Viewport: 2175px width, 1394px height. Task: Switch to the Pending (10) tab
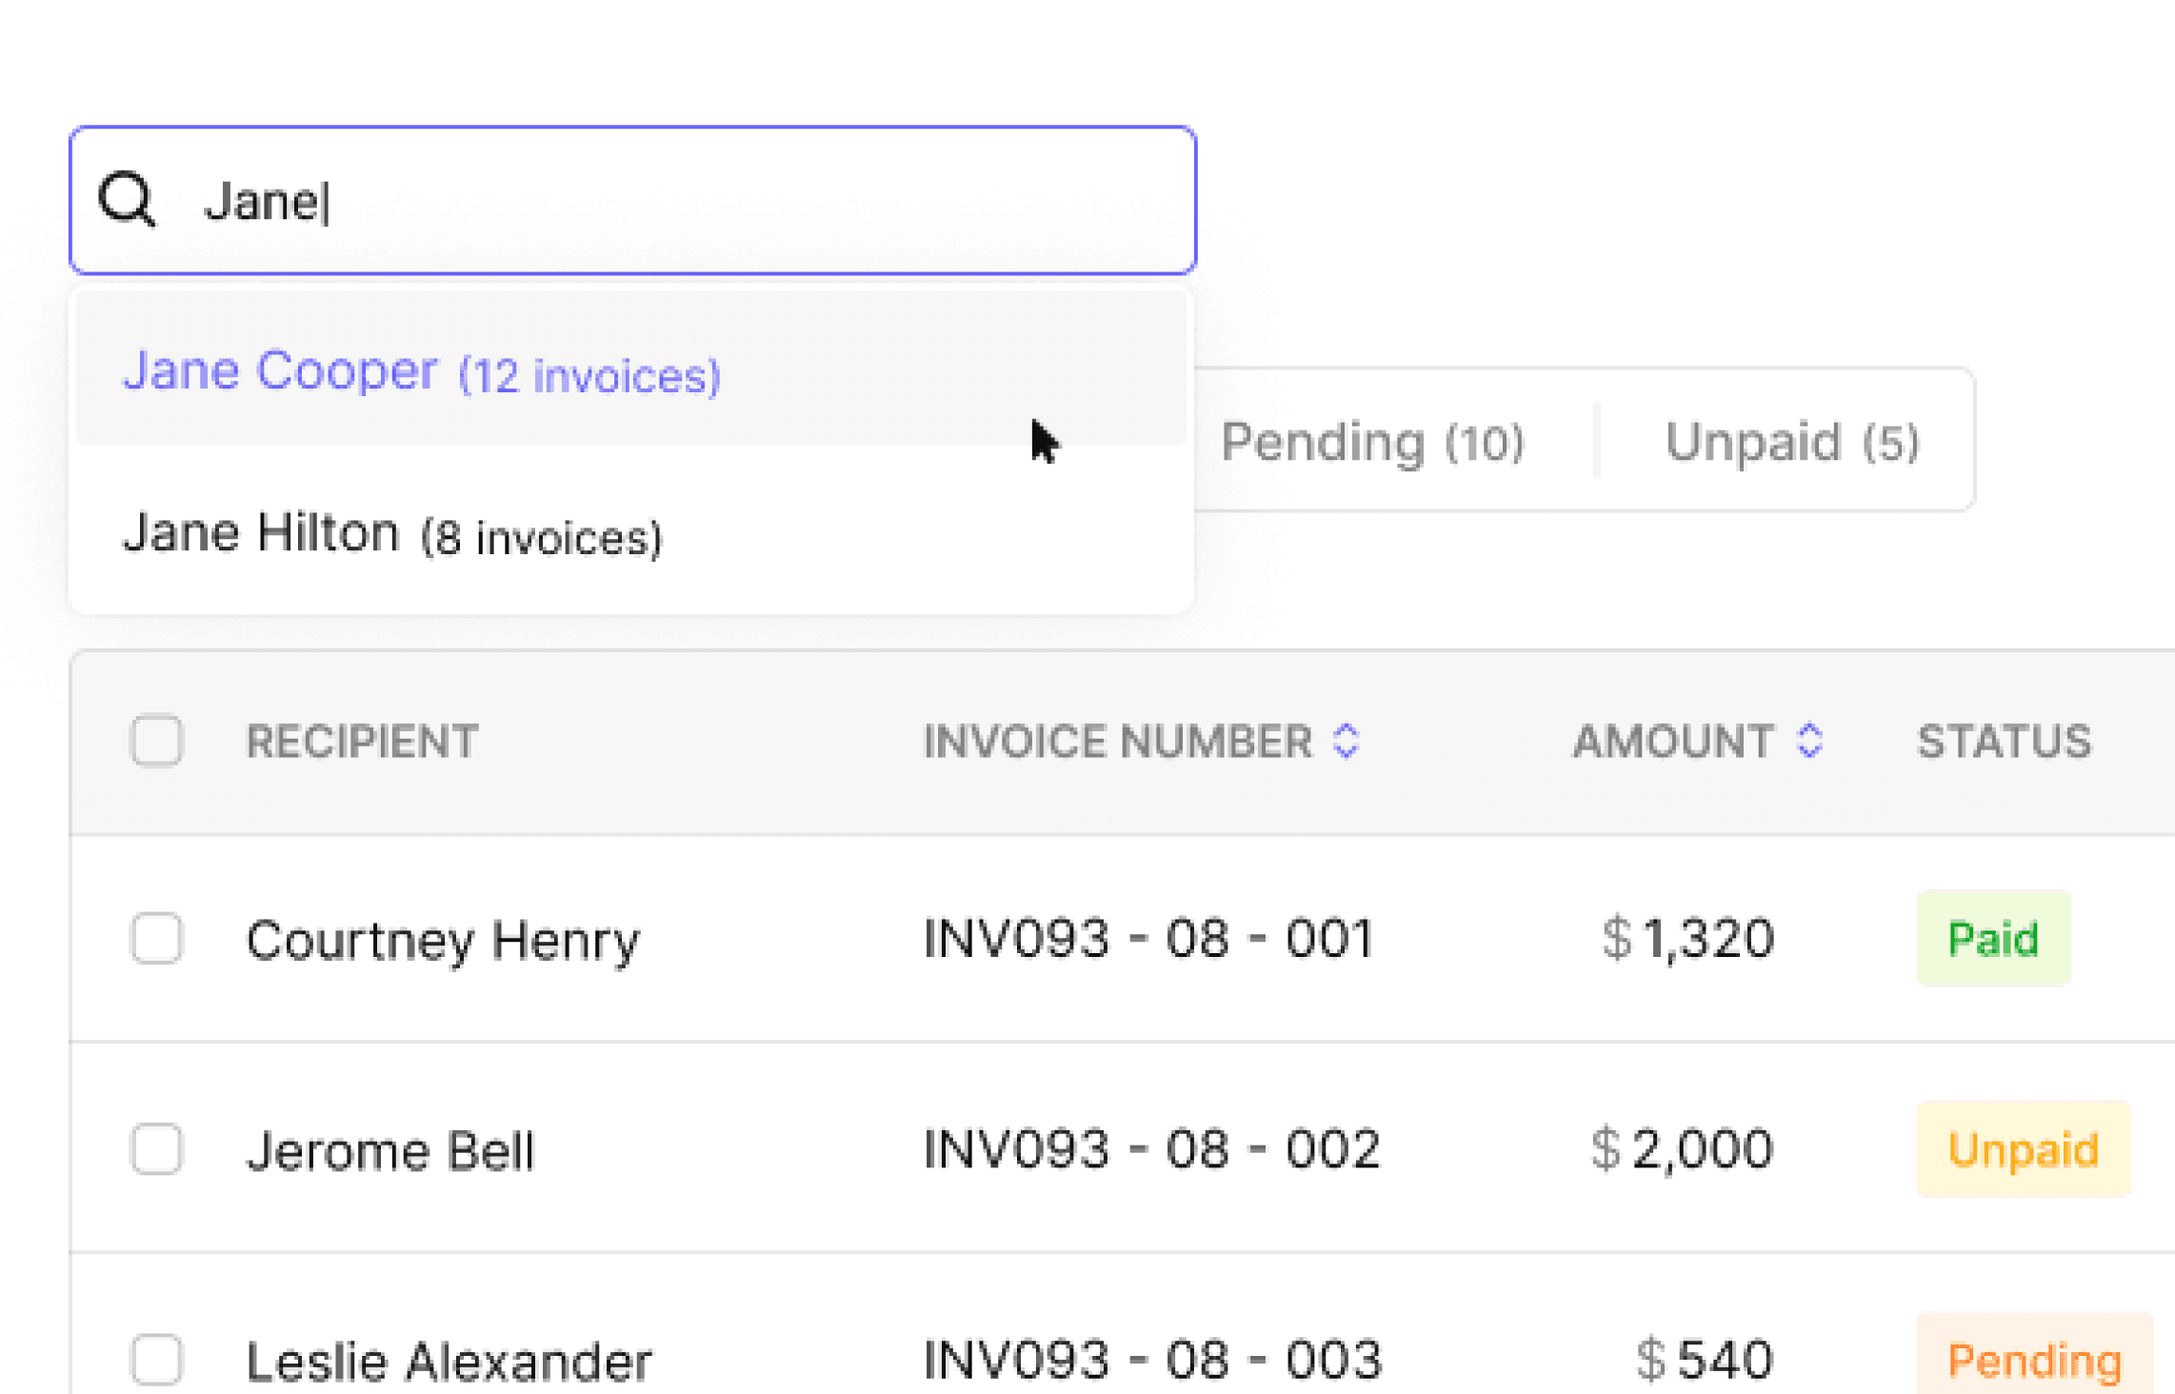click(1372, 443)
